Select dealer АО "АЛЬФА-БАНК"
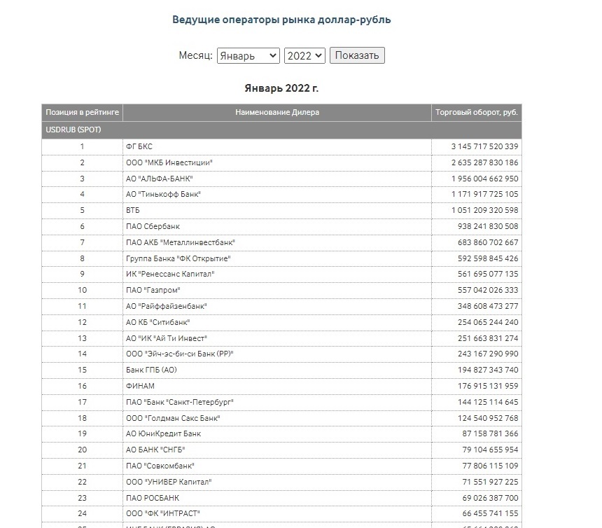Image resolution: width=602 pixels, height=528 pixels. coord(159,179)
